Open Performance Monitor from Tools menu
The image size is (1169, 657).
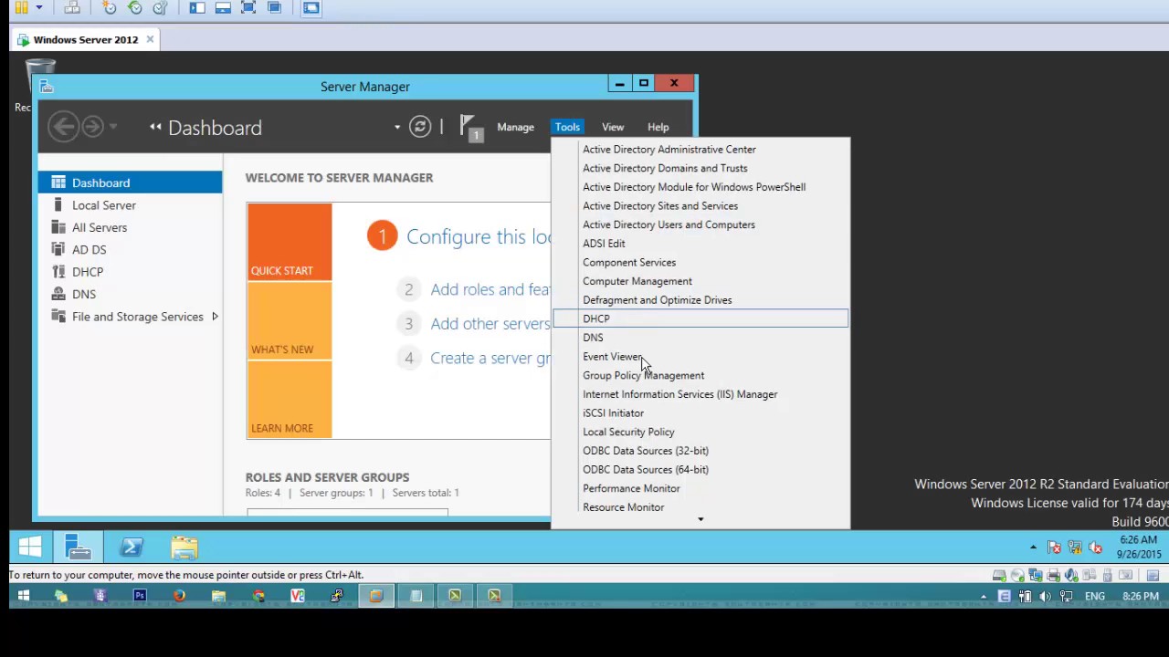[700, 488]
